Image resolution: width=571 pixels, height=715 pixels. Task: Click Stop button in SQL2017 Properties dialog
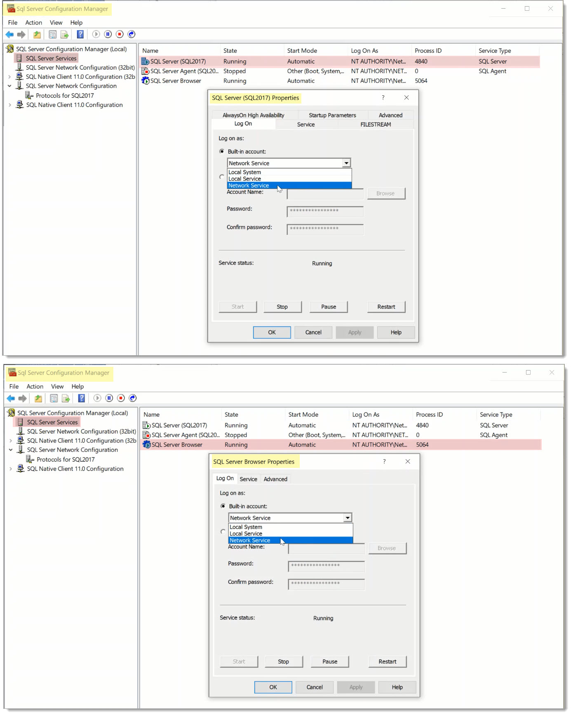click(282, 307)
